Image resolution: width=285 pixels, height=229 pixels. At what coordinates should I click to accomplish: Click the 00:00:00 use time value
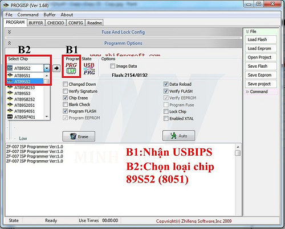coord(110,220)
